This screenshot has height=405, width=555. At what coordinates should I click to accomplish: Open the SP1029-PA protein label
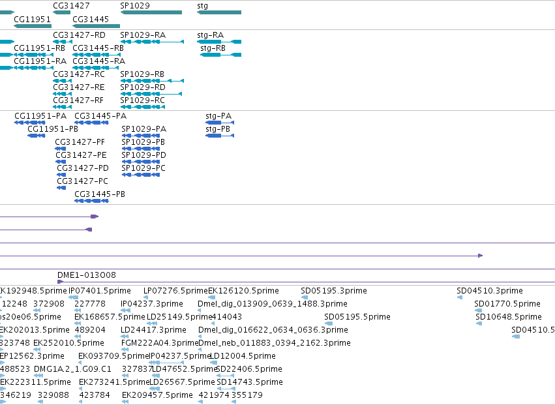coord(143,129)
